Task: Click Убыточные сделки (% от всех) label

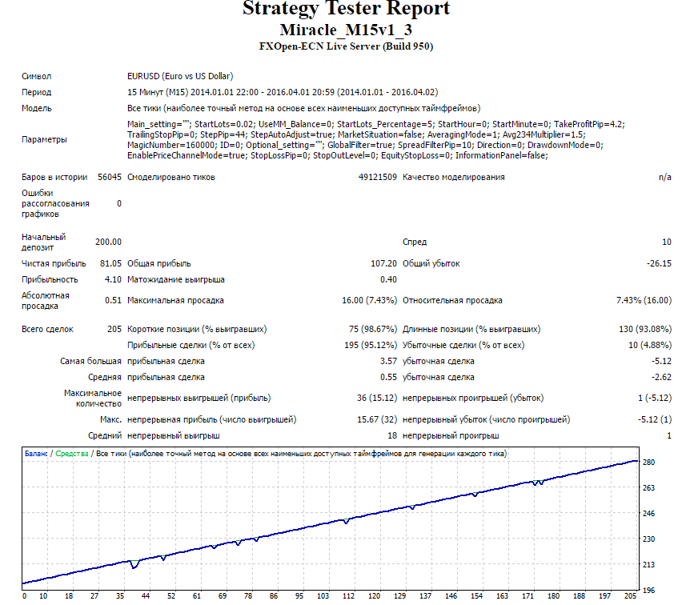Action: coord(463,346)
